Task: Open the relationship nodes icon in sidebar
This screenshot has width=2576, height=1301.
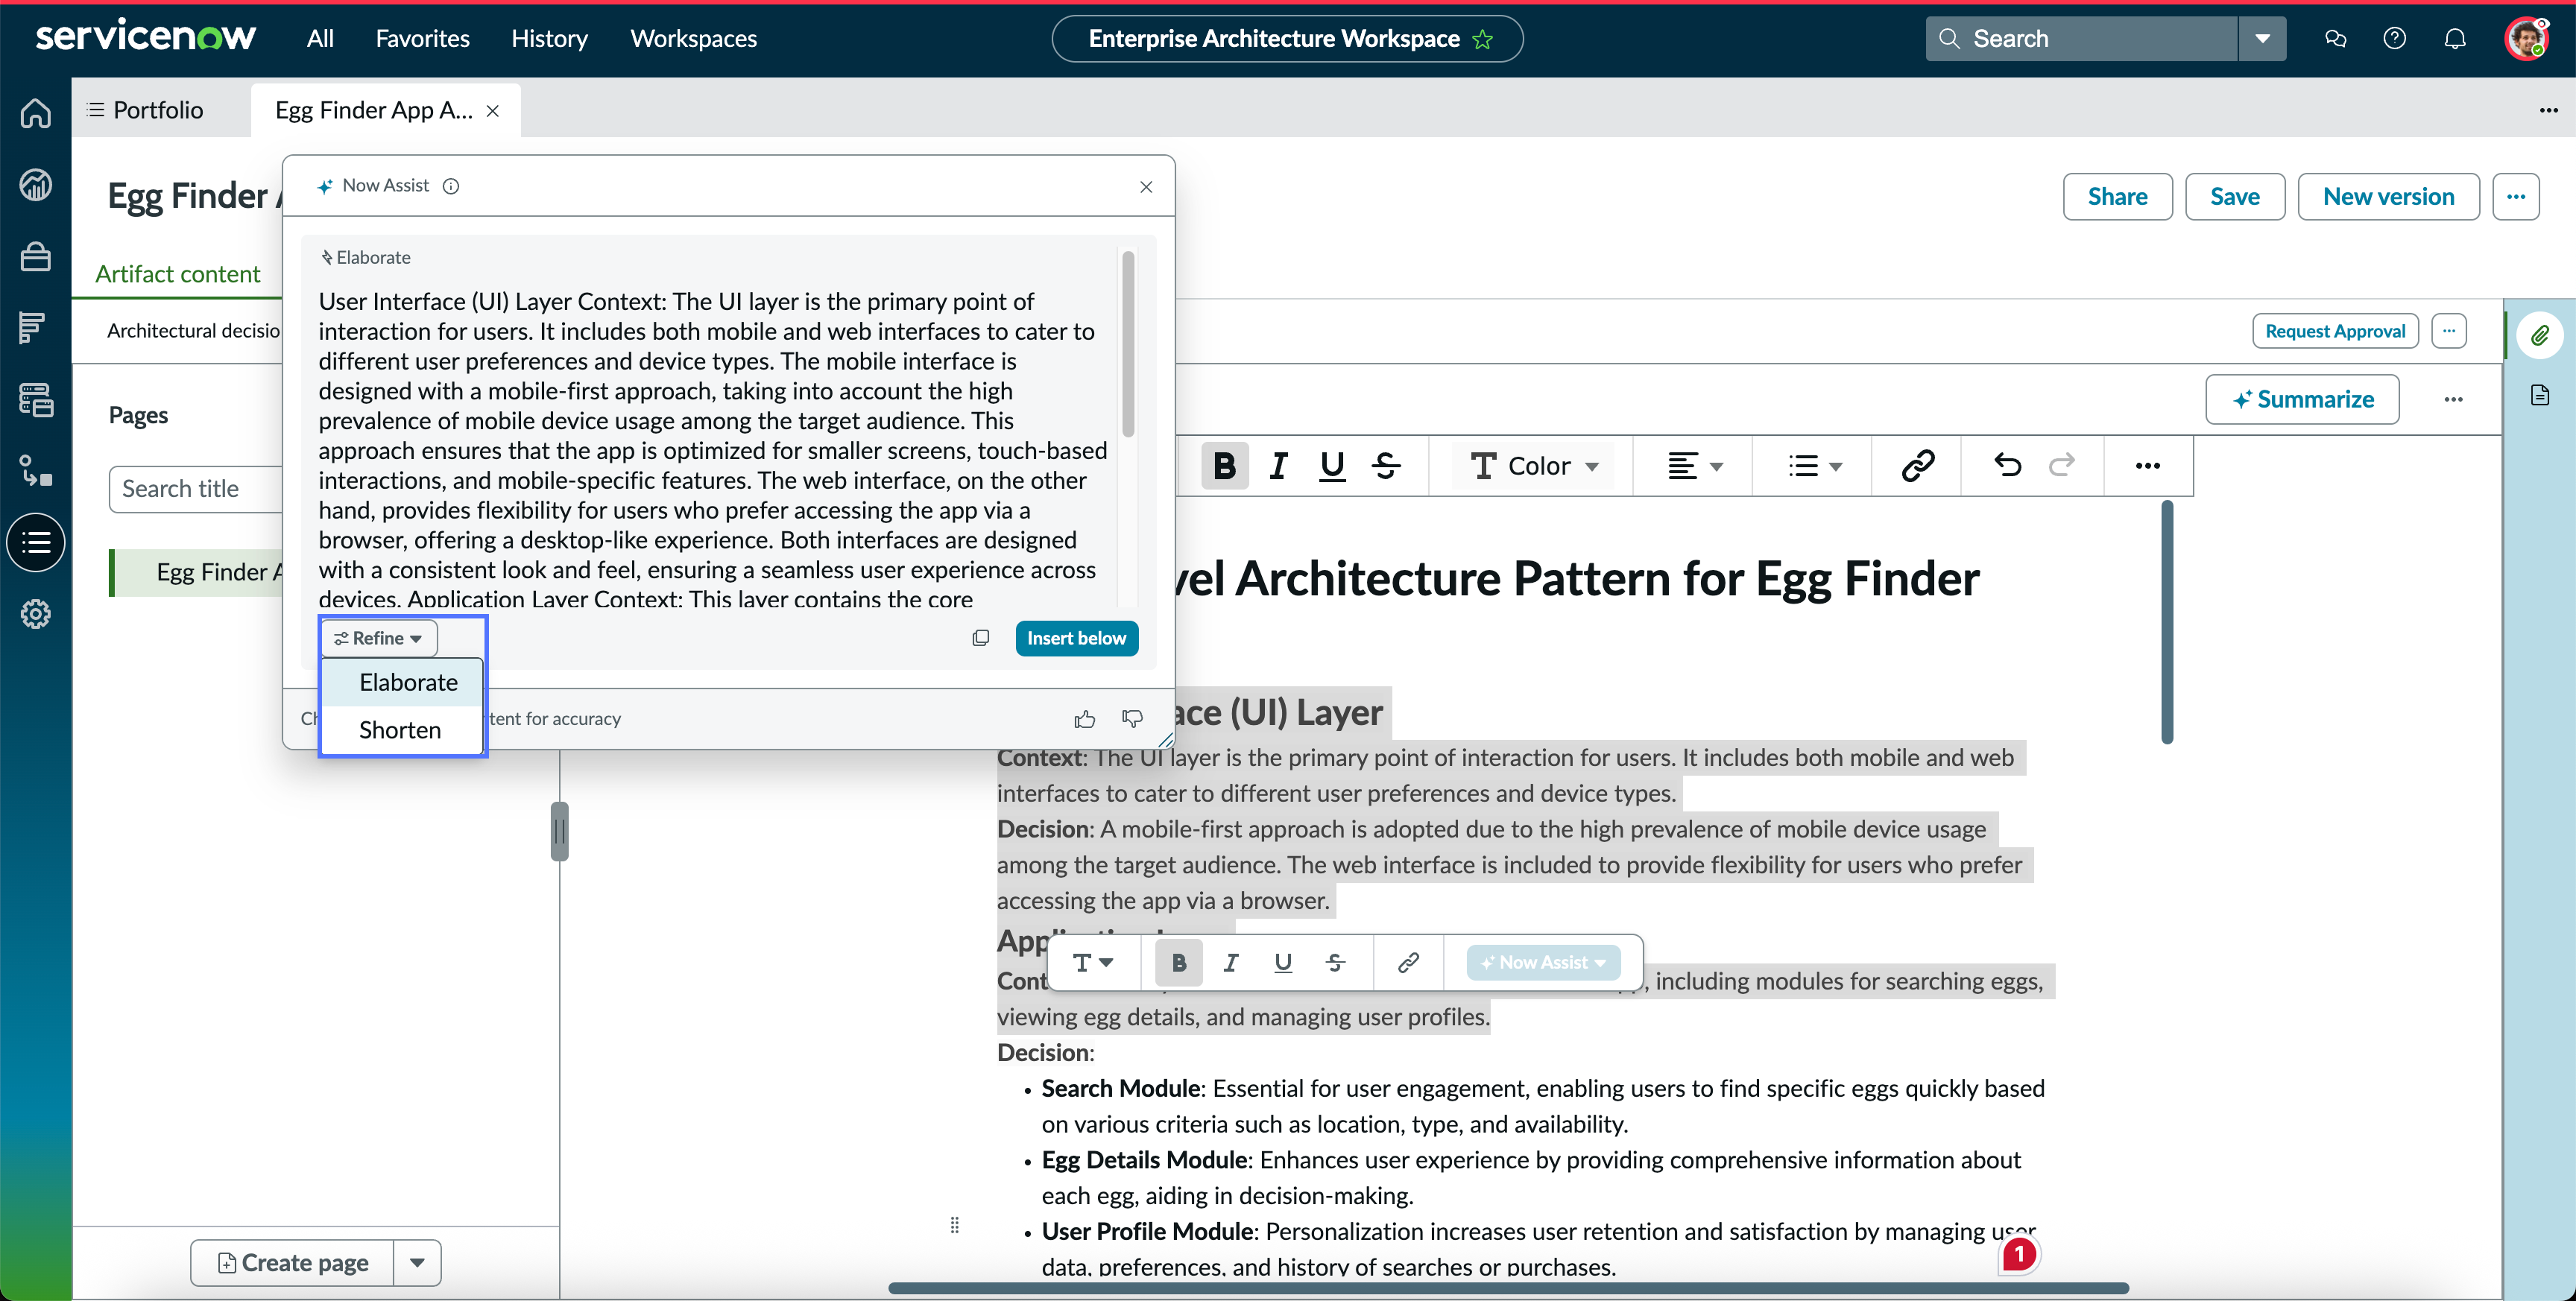Action: click(x=36, y=471)
